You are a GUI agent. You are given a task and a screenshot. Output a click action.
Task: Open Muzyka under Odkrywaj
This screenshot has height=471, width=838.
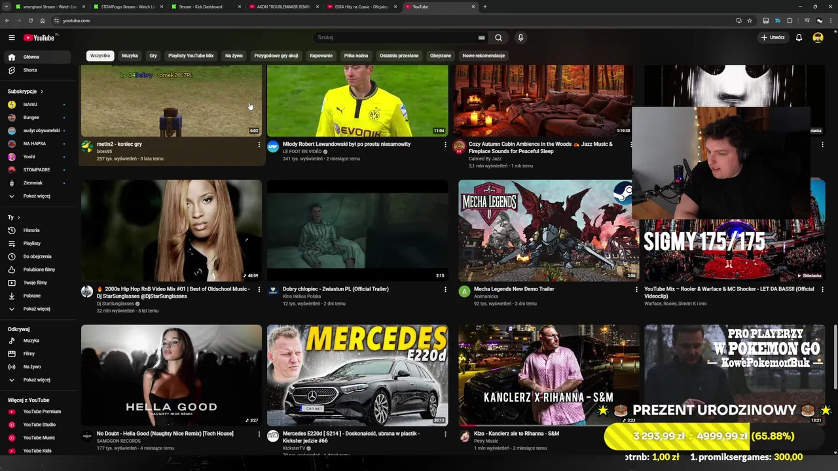pos(36,341)
